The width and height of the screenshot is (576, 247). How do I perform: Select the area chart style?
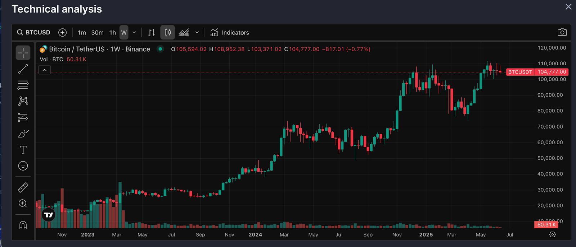click(184, 33)
